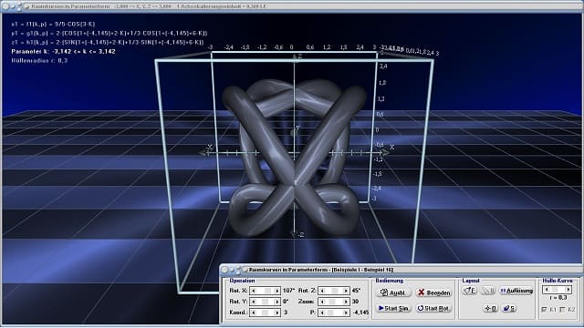Click the Hülle-Kurve radius slider track
584x328 pixels.
[558, 290]
